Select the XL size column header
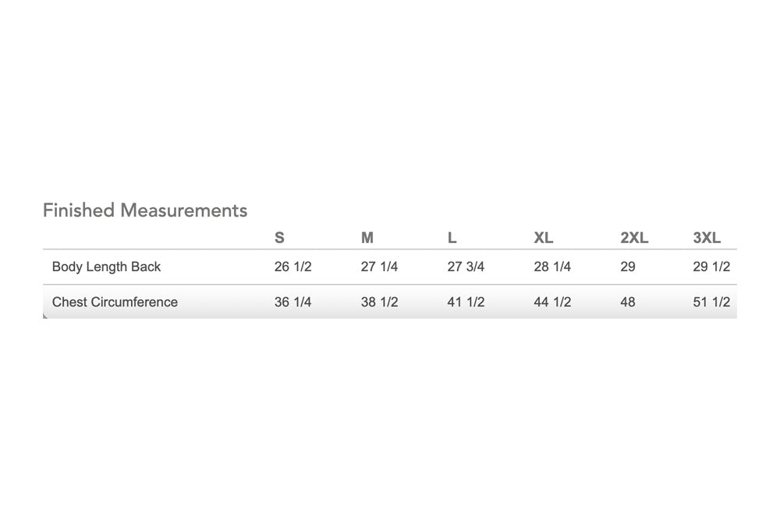The image size is (780, 519). pos(543,238)
